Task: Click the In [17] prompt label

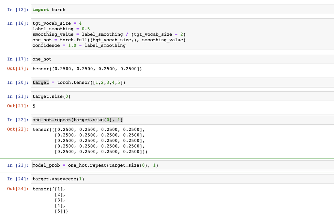Action: [18, 59]
